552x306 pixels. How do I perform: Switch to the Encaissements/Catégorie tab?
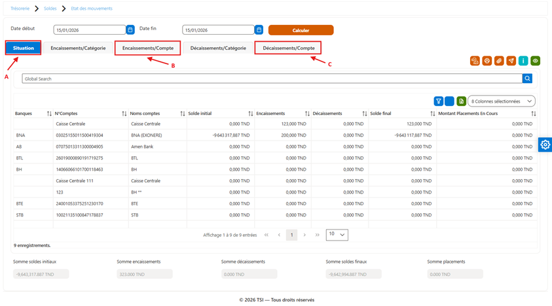pos(78,48)
